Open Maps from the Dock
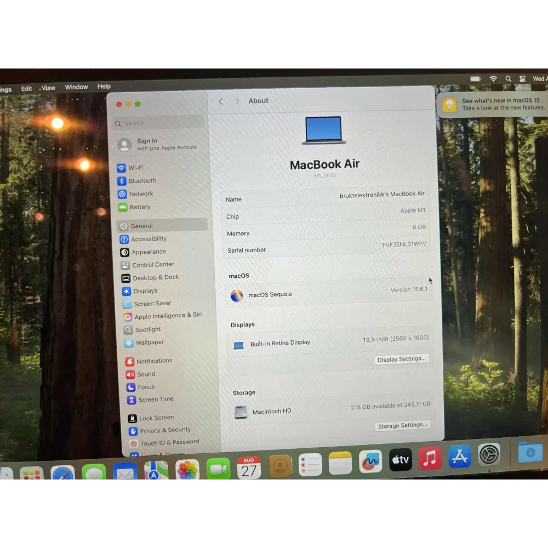548x548 pixels. click(156, 470)
